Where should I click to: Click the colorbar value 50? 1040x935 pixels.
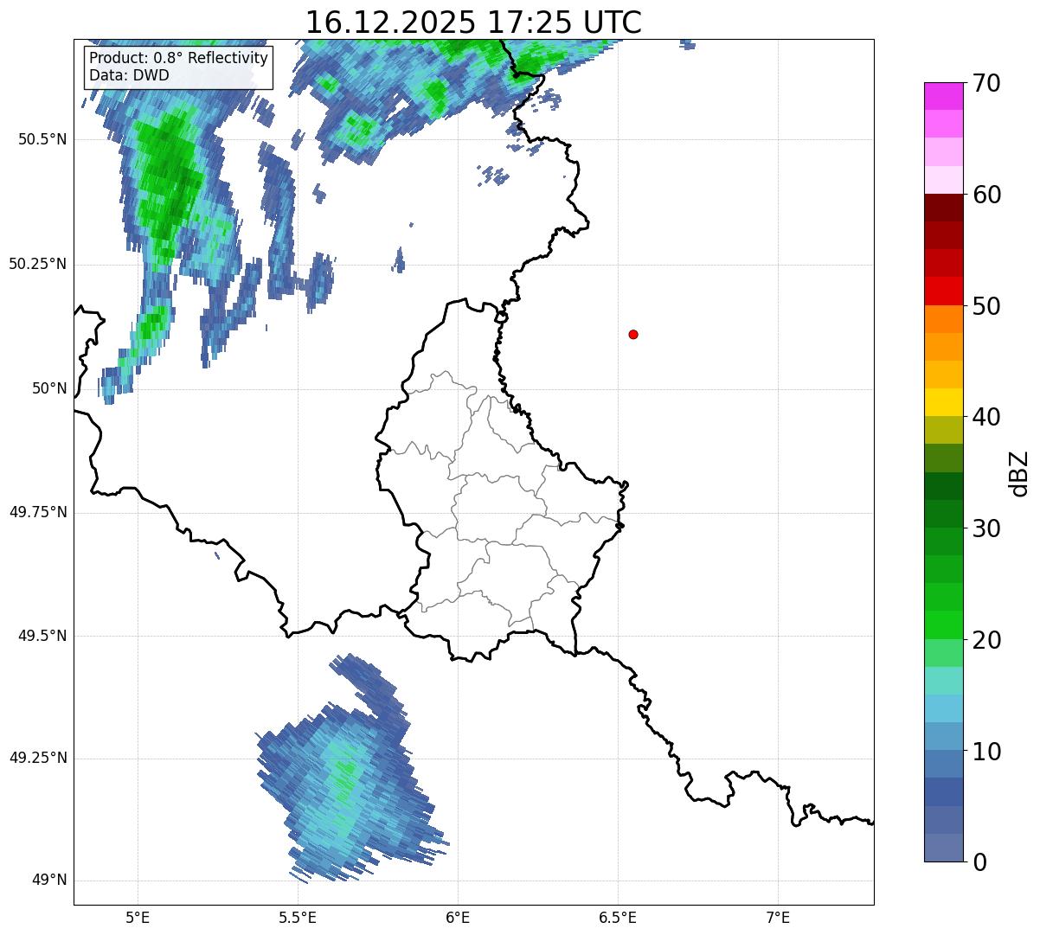click(x=986, y=306)
